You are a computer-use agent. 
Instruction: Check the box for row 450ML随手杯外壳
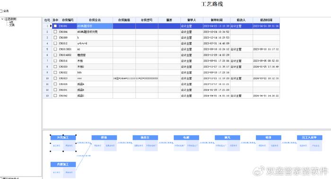point(55,32)
